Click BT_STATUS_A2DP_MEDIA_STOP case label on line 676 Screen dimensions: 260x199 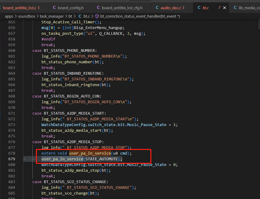(73, 142)
